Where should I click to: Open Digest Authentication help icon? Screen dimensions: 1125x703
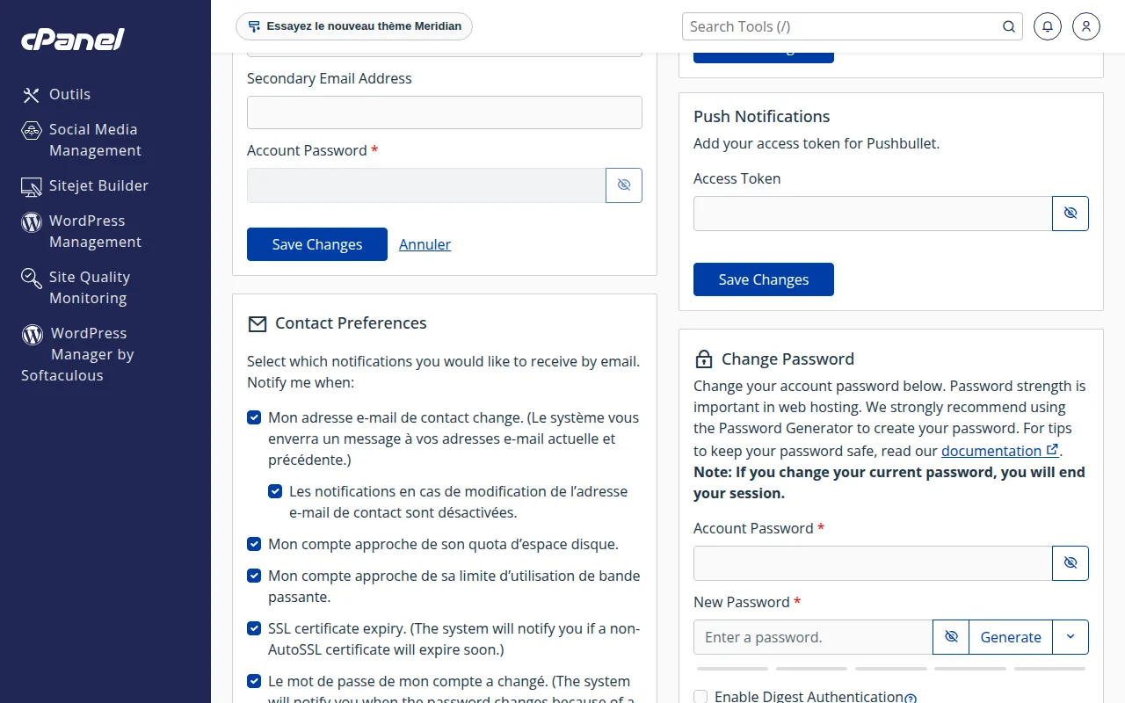click(911, 699)
